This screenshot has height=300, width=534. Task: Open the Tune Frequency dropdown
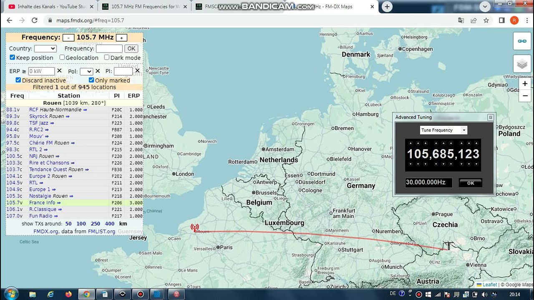click(x=443, y=130)
